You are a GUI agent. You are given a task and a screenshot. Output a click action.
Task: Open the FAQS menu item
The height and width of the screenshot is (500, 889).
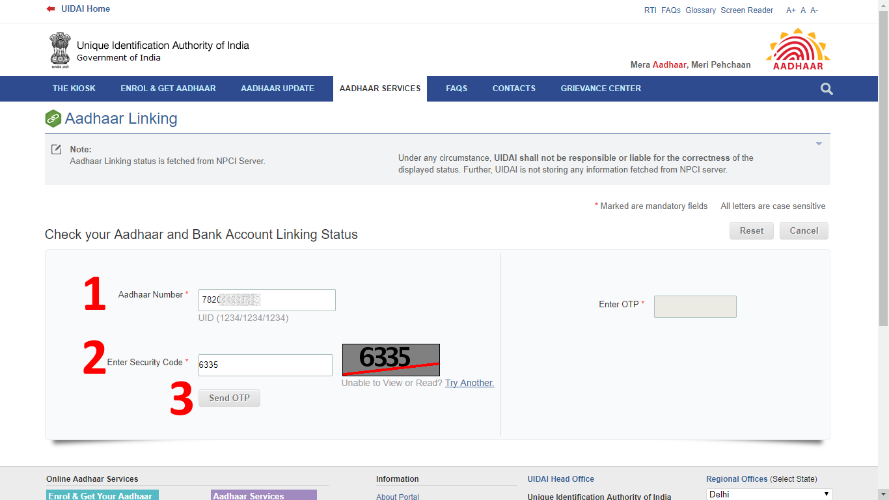[456, 89]
